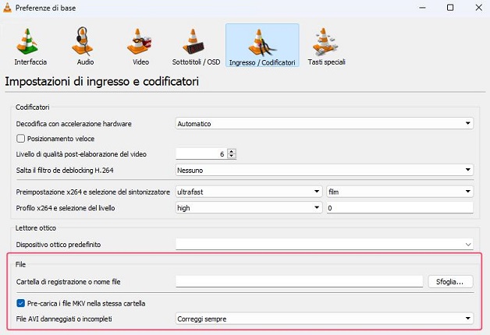The width and height of the screenshot is (490, 335).
Task: Click the File AVI danneggiati o incompleti label
Action: [64, 319]
